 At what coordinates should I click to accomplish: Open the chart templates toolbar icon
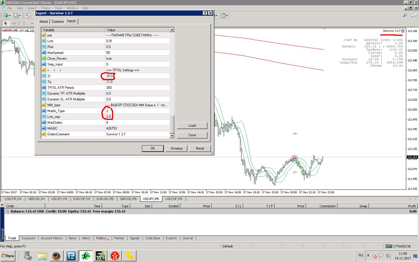[223, 15]
